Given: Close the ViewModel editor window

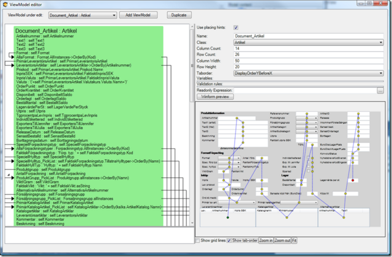Looking at the screenshot, I should tap(381, 3).
